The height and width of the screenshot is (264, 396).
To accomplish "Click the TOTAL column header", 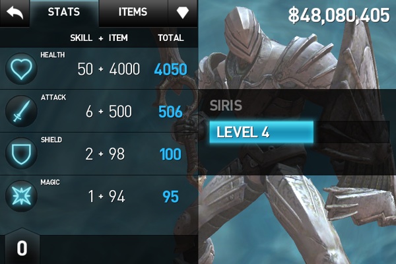I will point(171,38).
